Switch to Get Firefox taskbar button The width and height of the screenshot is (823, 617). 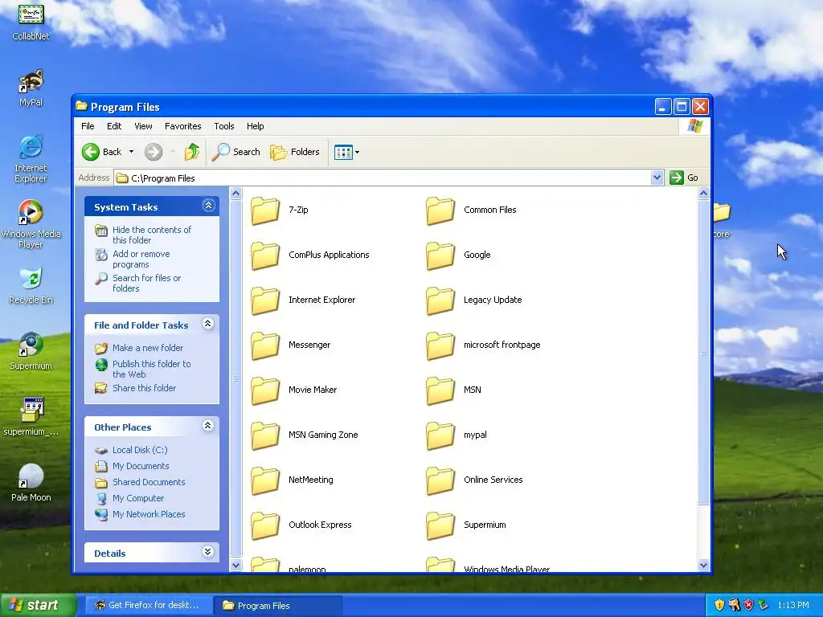coord(149,606)
